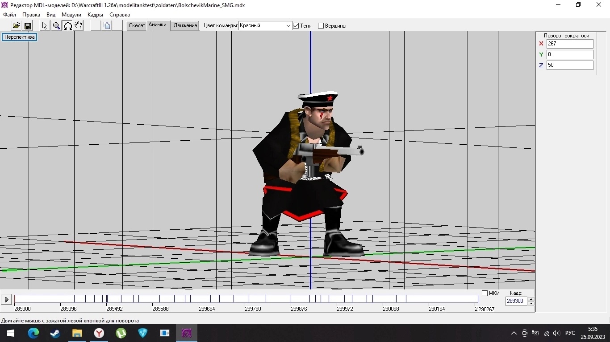The width and height of the screenshot is (610, 342).
Task: Click the copy pages toolbar icon
Action: pos(106,26)
